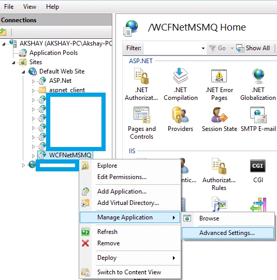Open the .NET Compilation feature icon
Viewport: 277px width, 280px height.
click(x=180, y=76)
